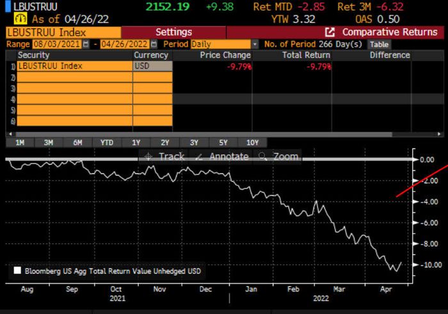Click the USD currency cell in row 1
448x314 pixels.
[152, 66]
